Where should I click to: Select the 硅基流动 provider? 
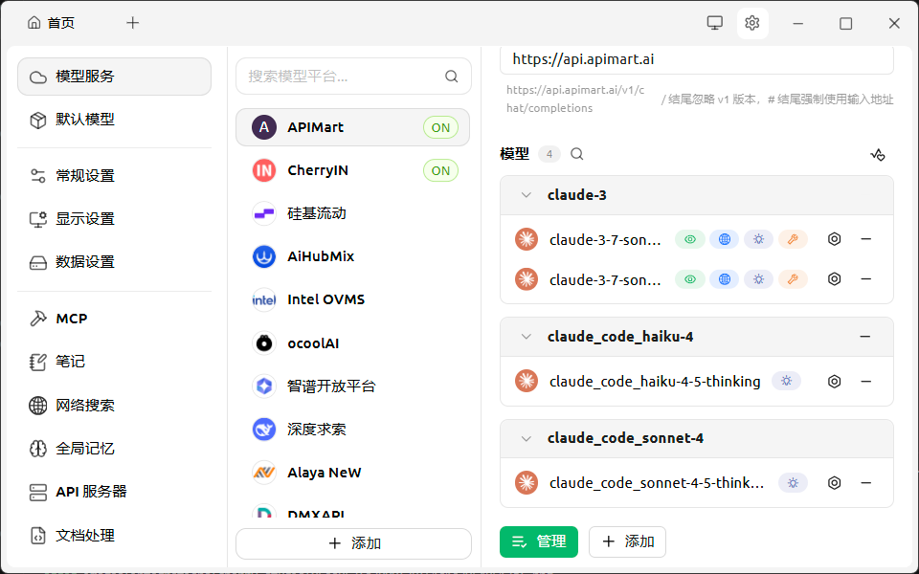click(353, 213)
